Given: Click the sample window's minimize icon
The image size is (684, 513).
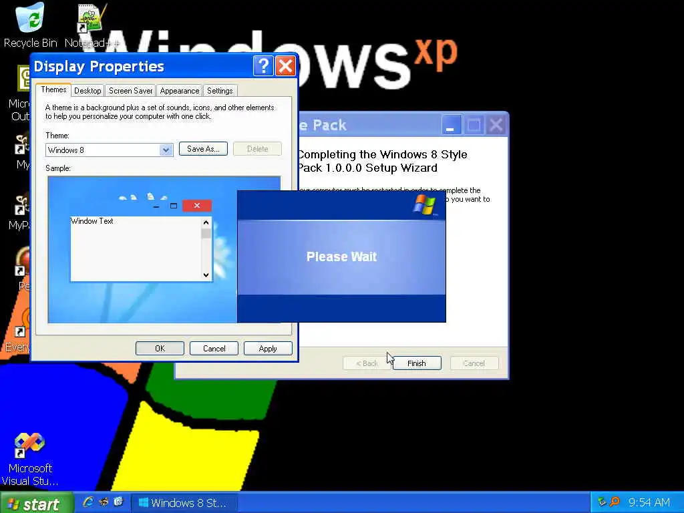Looking at the screenshot, I should coord(156,206).
